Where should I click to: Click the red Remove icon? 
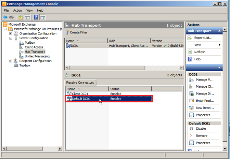191,136
